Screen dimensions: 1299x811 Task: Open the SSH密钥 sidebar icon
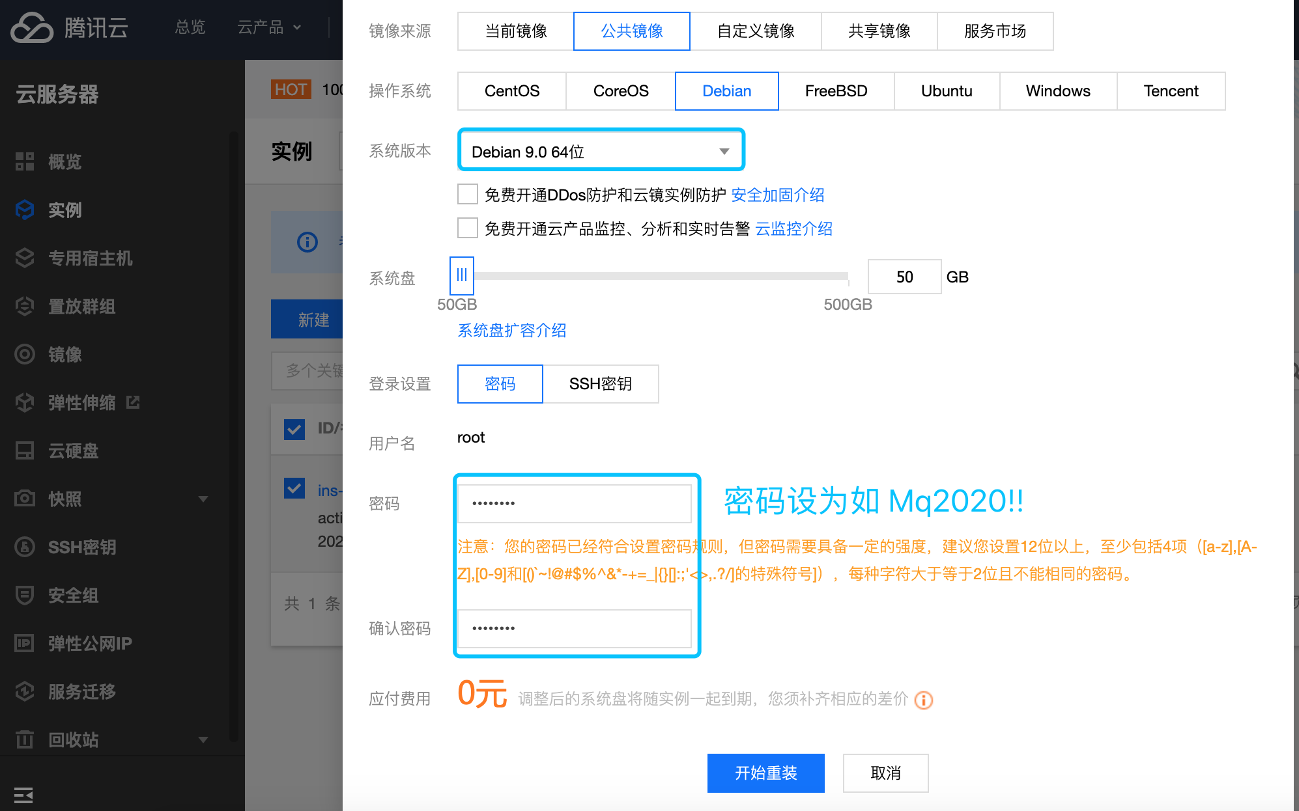25,547
